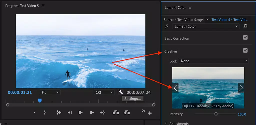The height and width of the screenshot is (125, 256).
Task: Click the Extract button icon
Action: point(127,112)
